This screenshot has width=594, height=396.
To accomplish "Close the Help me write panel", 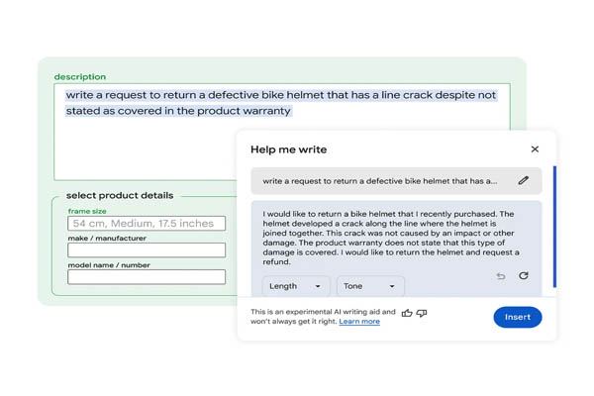I will (x=535, y=149).
